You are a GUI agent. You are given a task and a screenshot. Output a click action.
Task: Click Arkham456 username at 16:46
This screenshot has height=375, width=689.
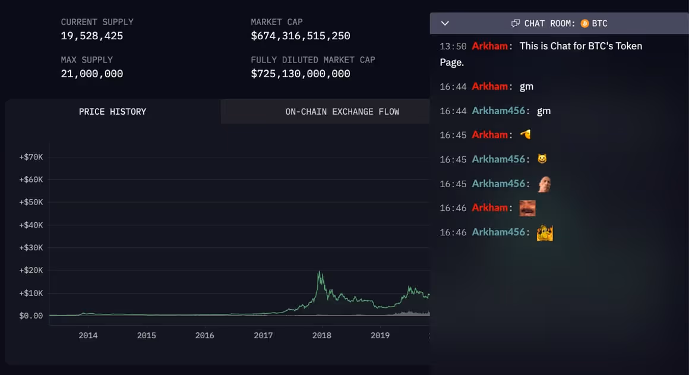coord(498,232)
